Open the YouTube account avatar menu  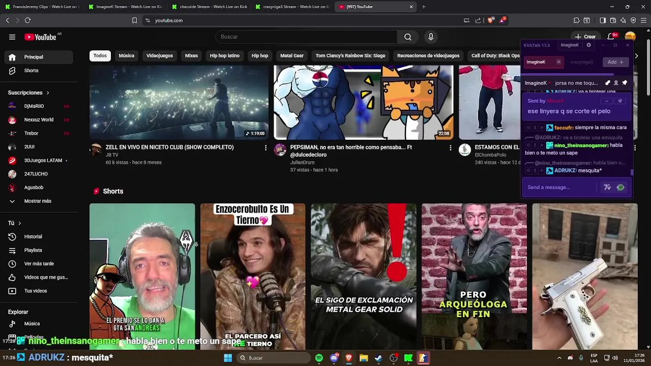630,37
